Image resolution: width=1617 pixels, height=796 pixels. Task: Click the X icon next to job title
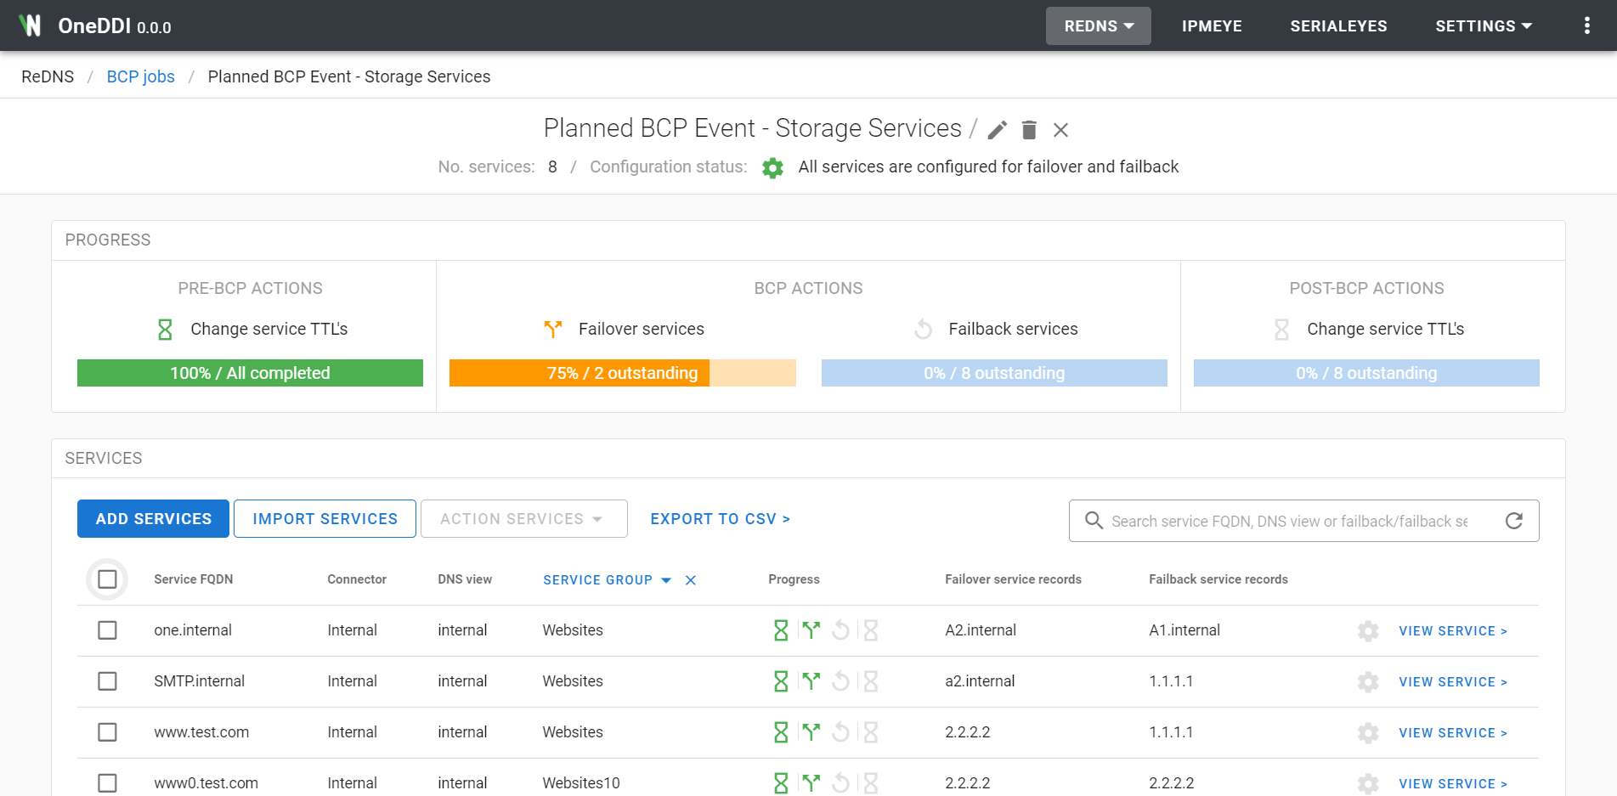(1060, 130)
